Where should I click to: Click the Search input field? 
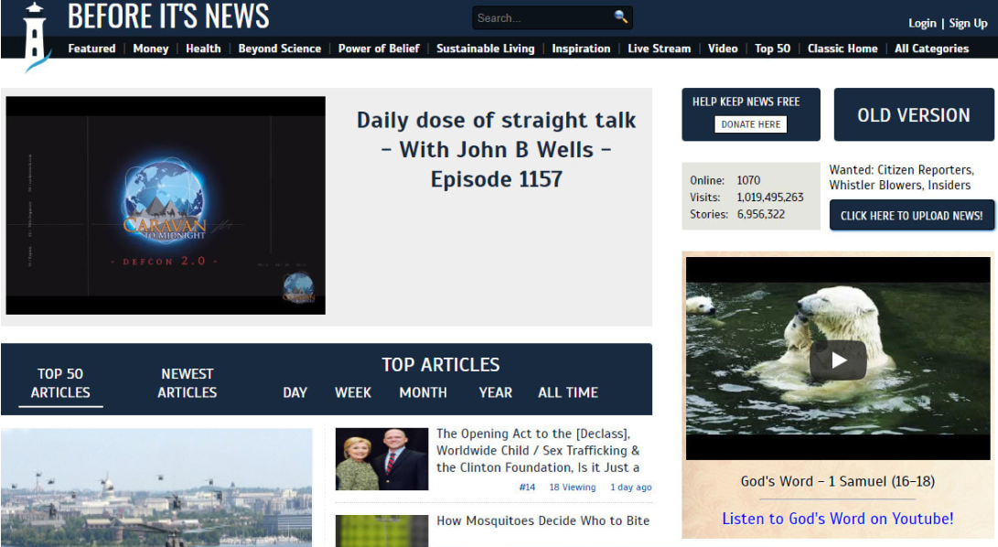point(540,16)
